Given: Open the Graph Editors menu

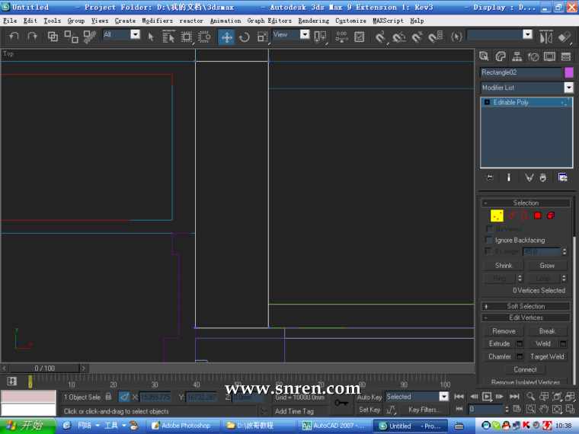Looking at the screenshot, I should (x=269, y=21).
